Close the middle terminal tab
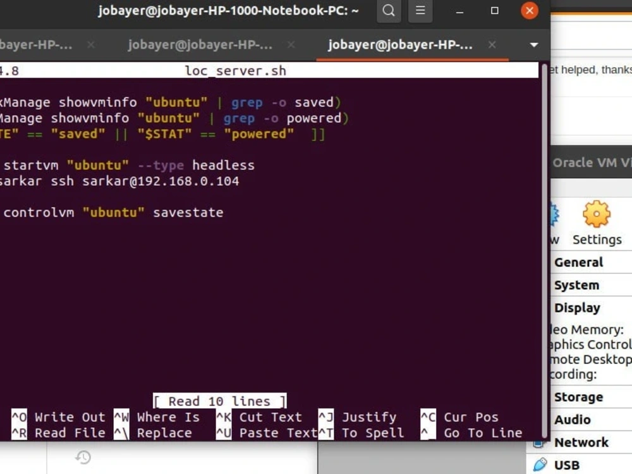This screenshot has height=474, width=632. (290, 45)
